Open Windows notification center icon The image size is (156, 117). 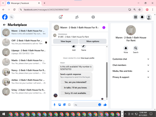tap(151, 114)
